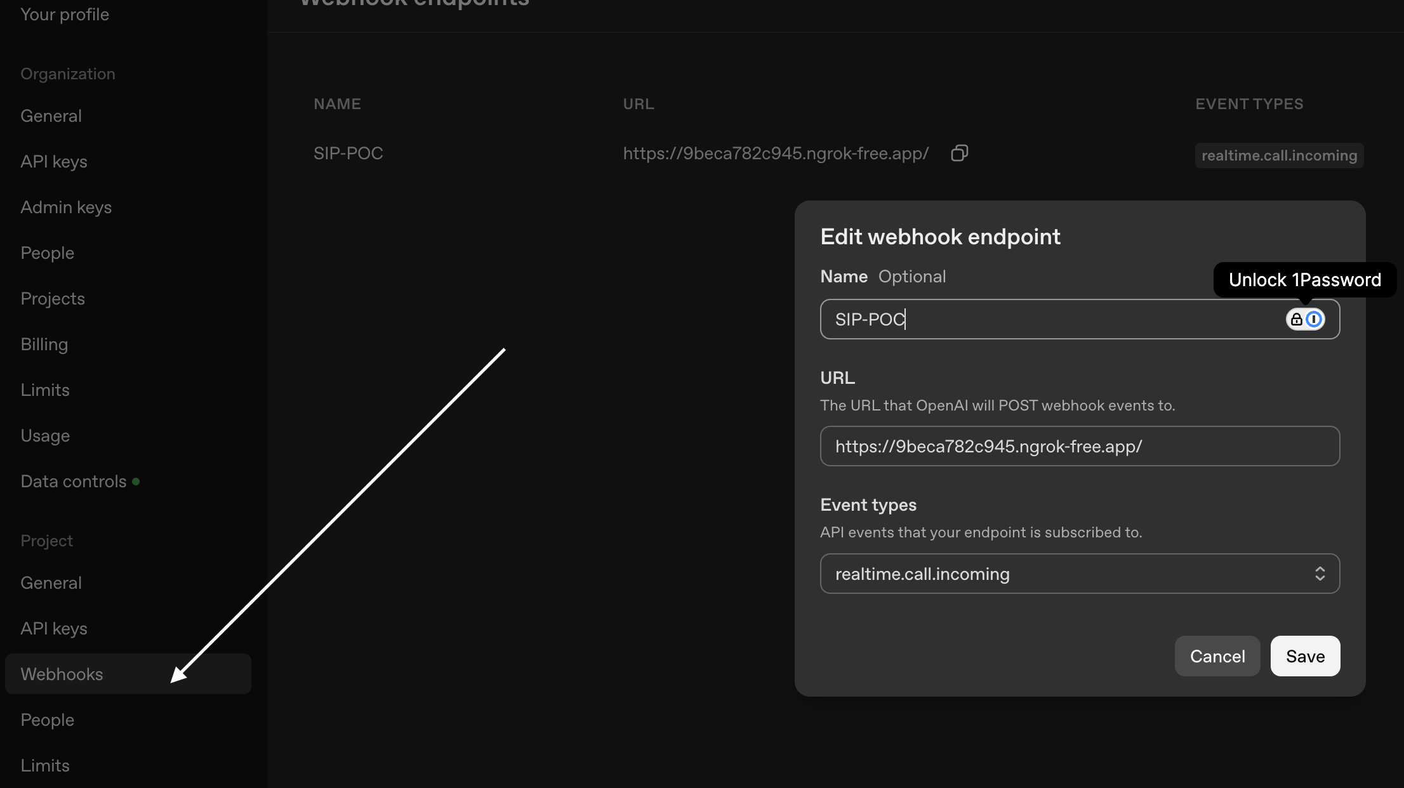Go to Billing settings
Screen dimensions: 1404x788
pyautogui.click(x=44, y=344)
